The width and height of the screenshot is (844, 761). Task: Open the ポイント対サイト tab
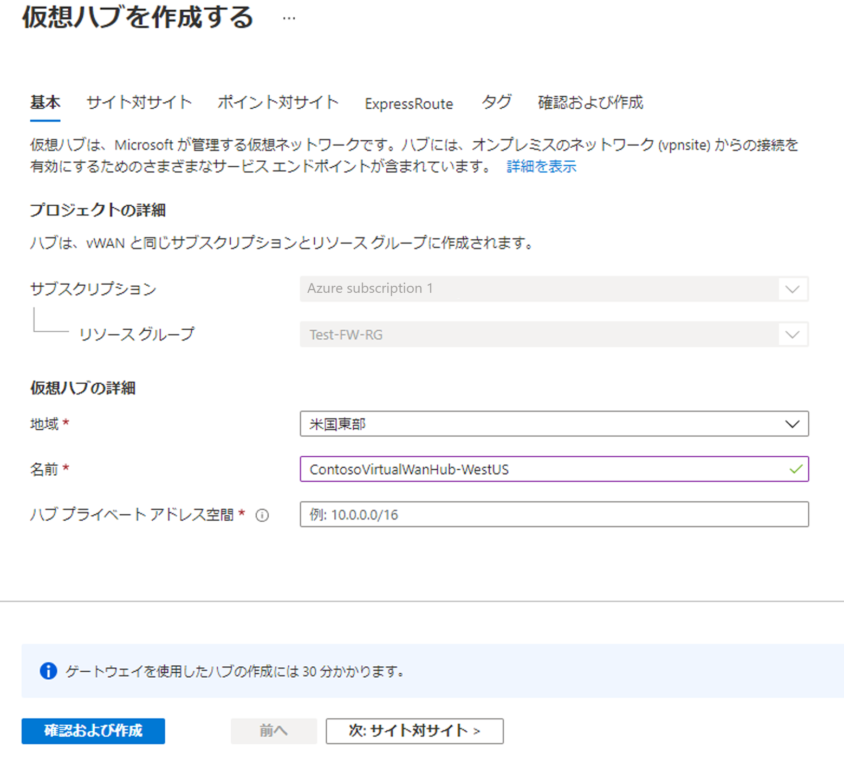tap(278, 102)
